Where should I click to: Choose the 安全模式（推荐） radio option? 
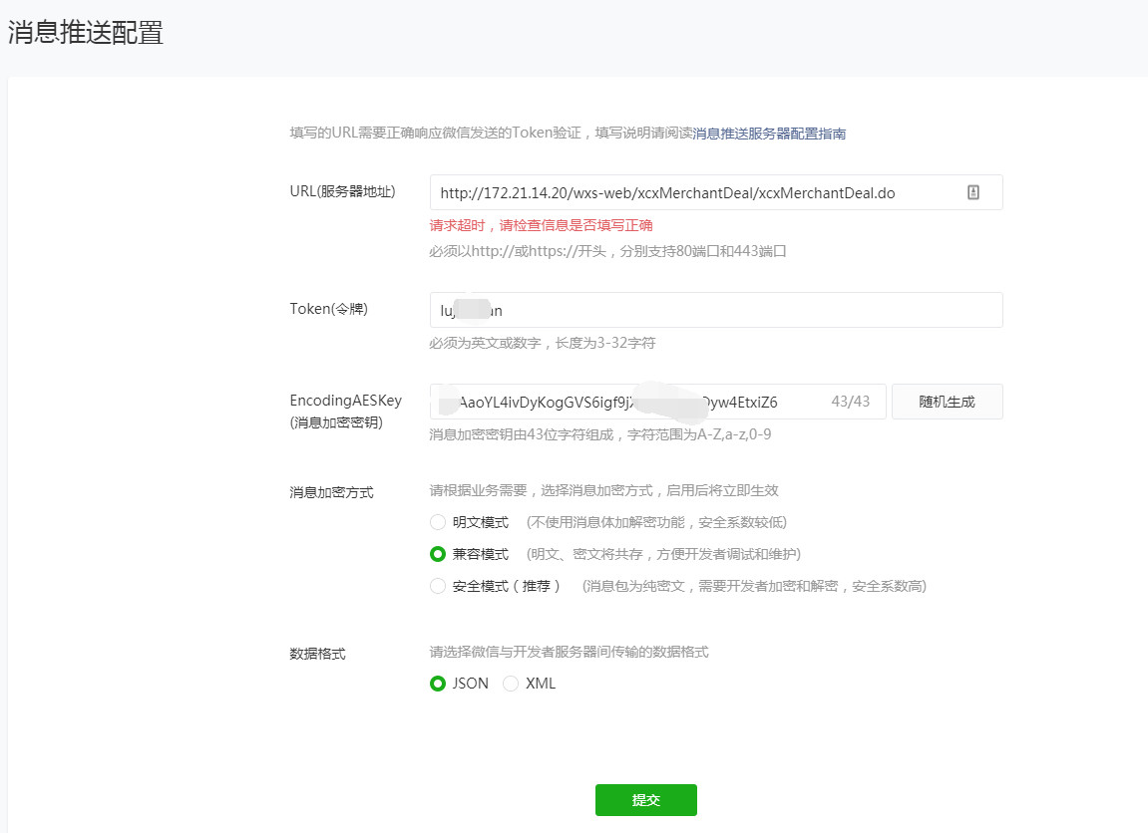pyautogui.click(x=438, y=586)
